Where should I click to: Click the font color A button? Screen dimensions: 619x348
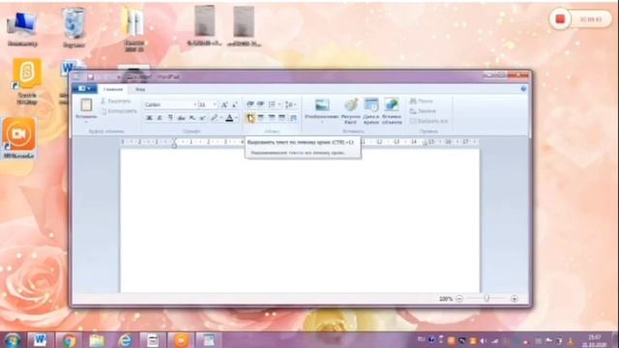(x=229, y=118)
